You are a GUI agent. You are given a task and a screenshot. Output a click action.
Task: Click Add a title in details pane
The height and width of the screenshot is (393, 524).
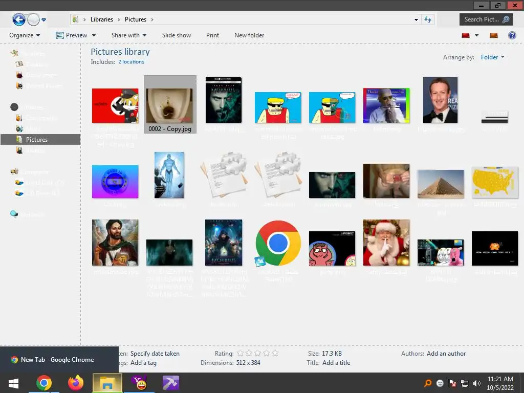coord(336,363)
